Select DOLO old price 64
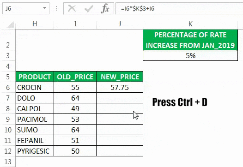 (75, 98)
